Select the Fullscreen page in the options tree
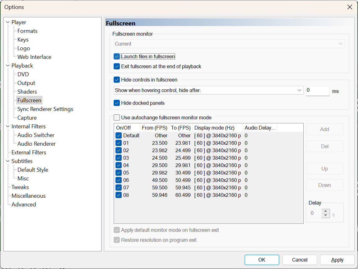358x269 pixels. coord(29,100)
